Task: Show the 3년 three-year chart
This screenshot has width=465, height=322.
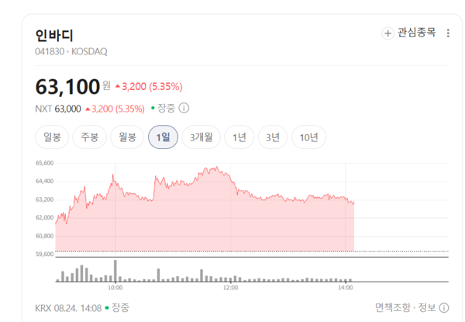Action: pos(273,137)
